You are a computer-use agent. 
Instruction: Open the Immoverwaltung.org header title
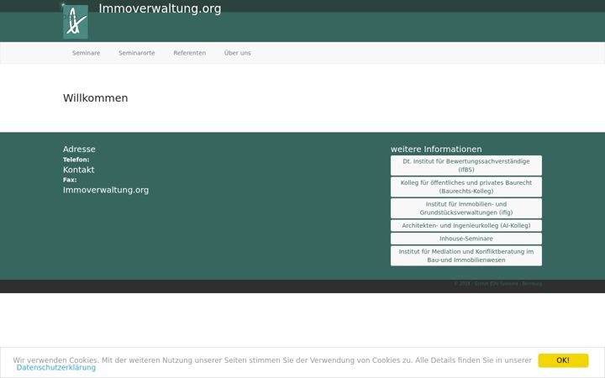160,8
